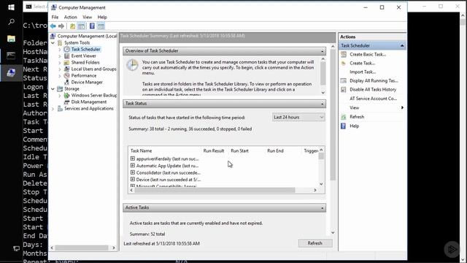Open the File menu

pyautogui.click(x=55, y=18)
